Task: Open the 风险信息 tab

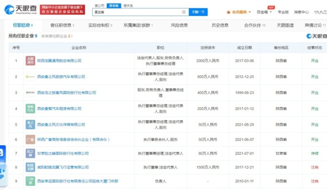Action: tap(179, 25)
